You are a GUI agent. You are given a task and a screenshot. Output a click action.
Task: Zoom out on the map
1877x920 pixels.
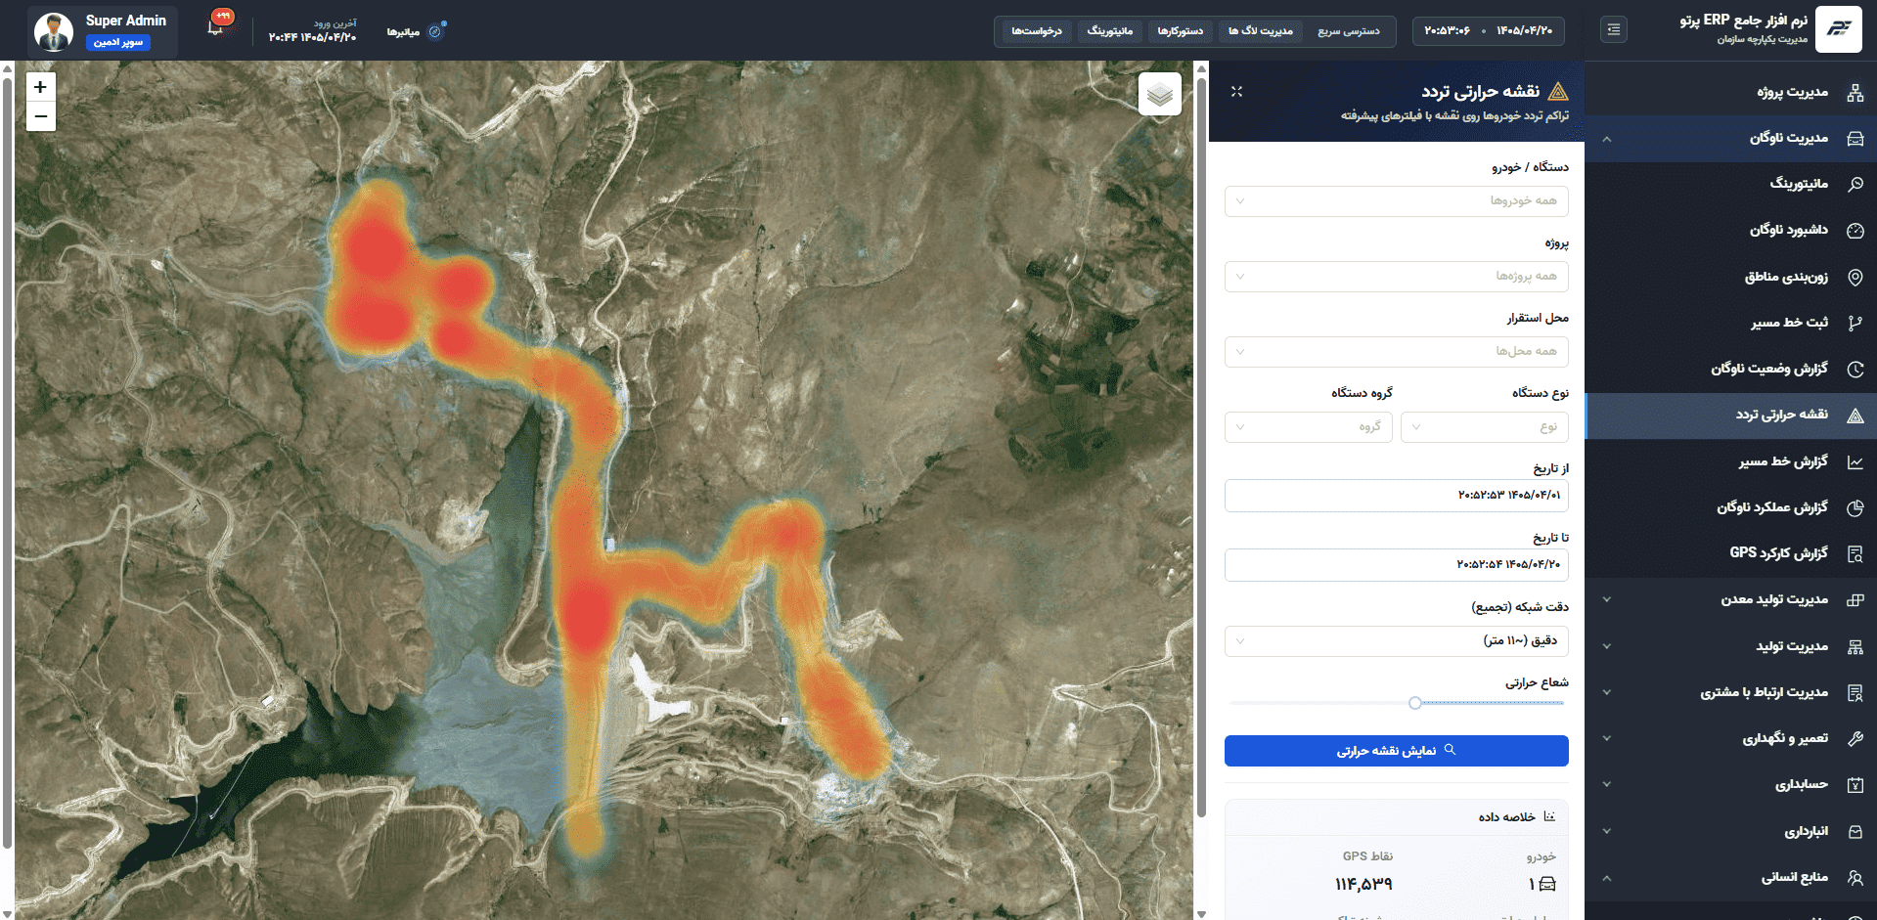[40, 116]
